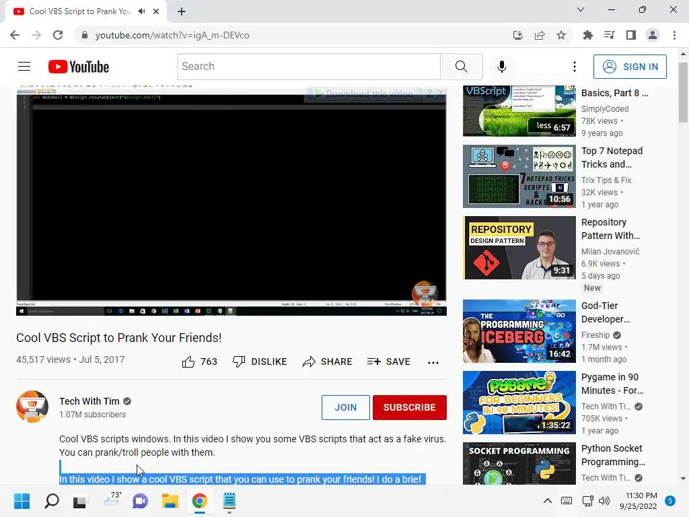Open more actions ellipsis under video
689x517 pixels.
tap(433, 363)
